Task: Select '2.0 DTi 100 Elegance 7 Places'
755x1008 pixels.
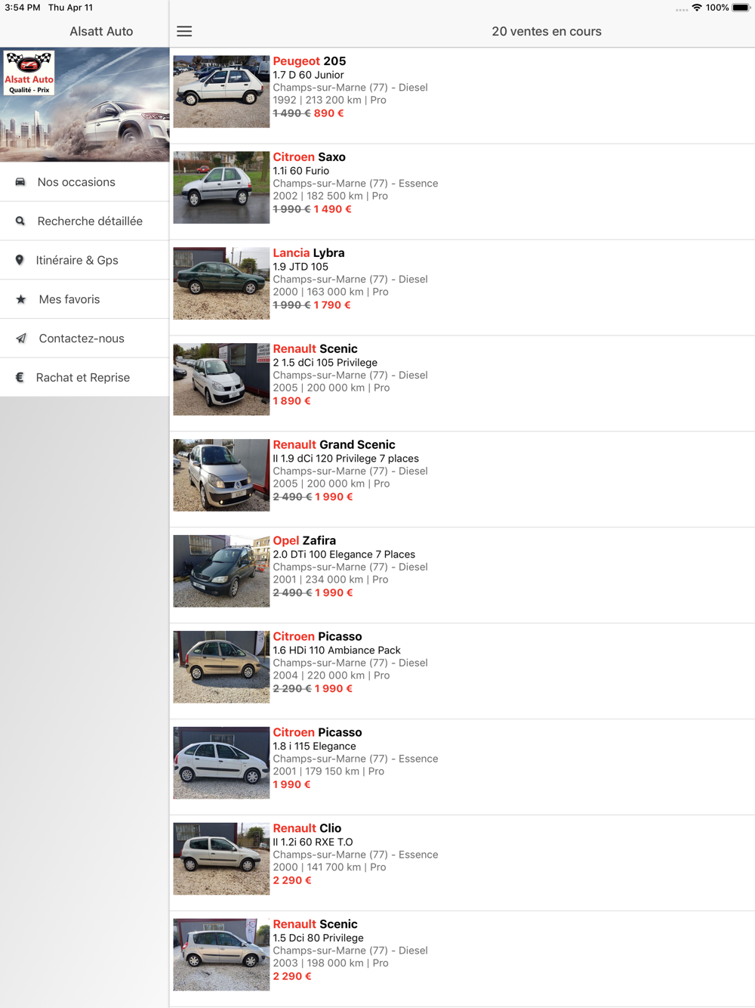Action: [x=344, y=555]
